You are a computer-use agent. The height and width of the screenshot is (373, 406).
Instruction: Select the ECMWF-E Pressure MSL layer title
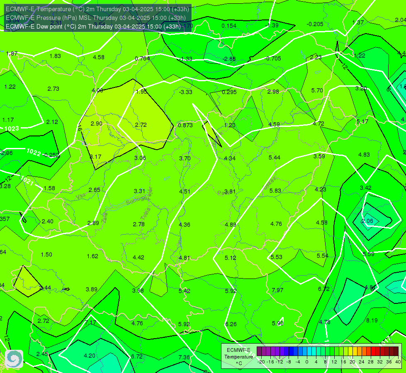(96, 18)
